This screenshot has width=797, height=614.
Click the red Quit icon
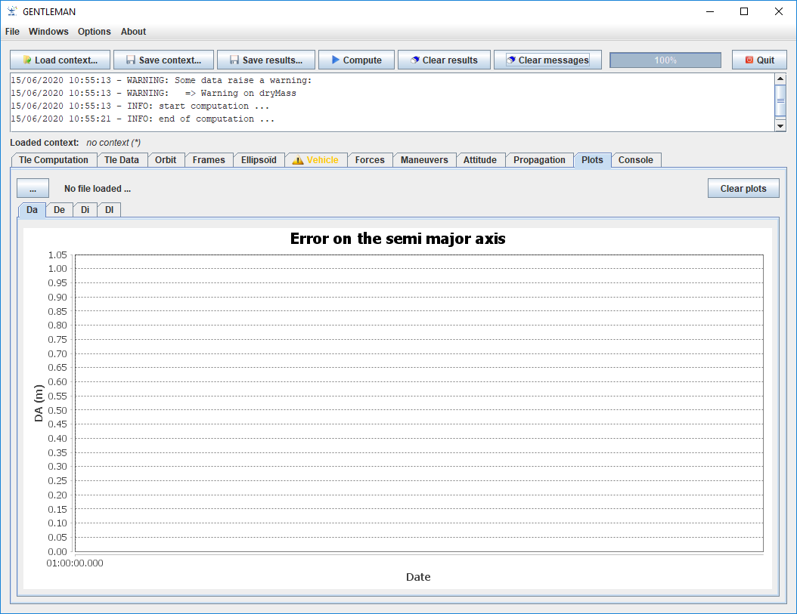[x=749, y=60]
